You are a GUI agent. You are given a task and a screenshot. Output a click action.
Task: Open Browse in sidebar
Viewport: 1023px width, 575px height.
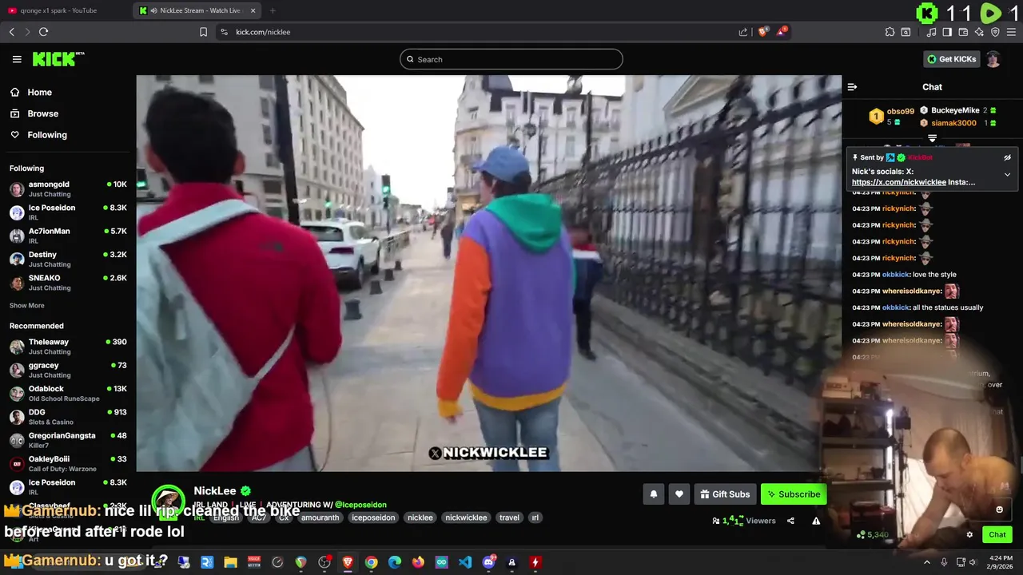(35, 113)
